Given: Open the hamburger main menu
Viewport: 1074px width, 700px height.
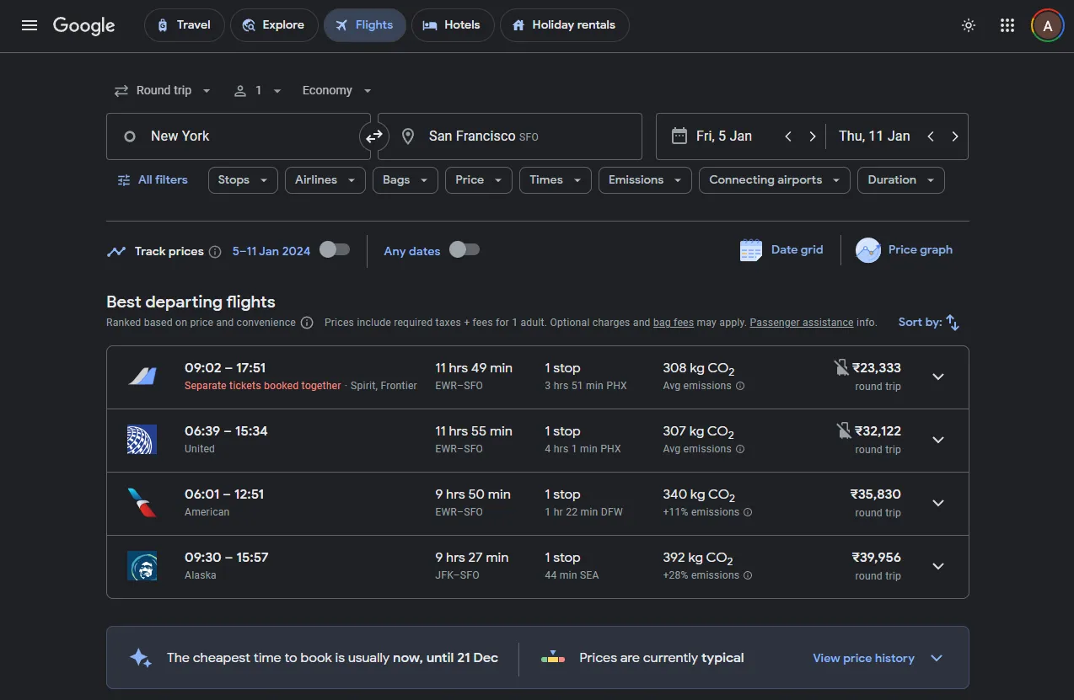Looking at the screenshot, I should pyautogui.click(x=30, y=25).
